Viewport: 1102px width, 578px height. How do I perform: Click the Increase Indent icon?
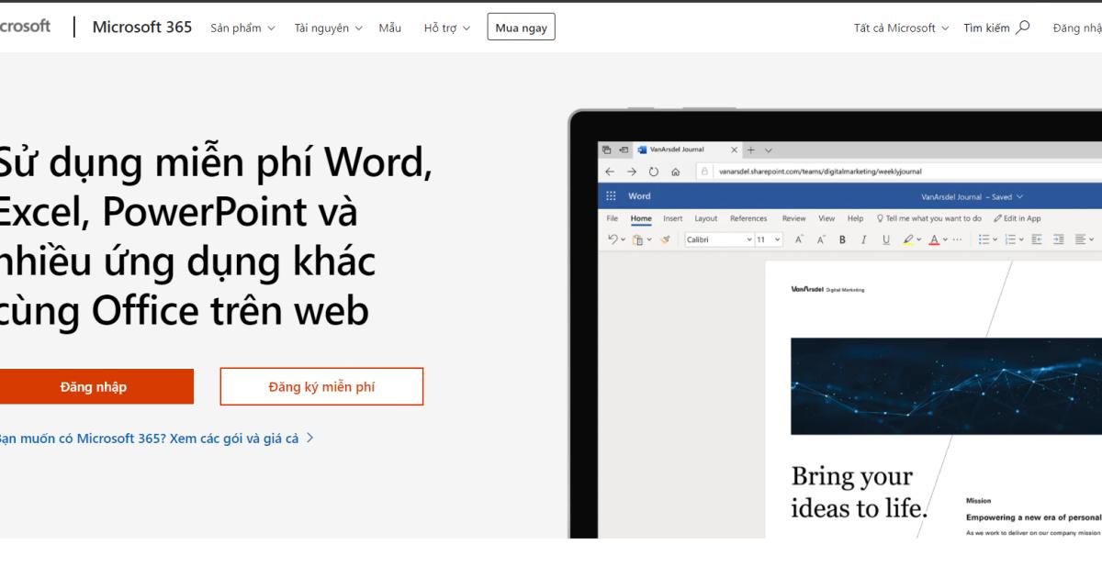[x=1058, y=239]
